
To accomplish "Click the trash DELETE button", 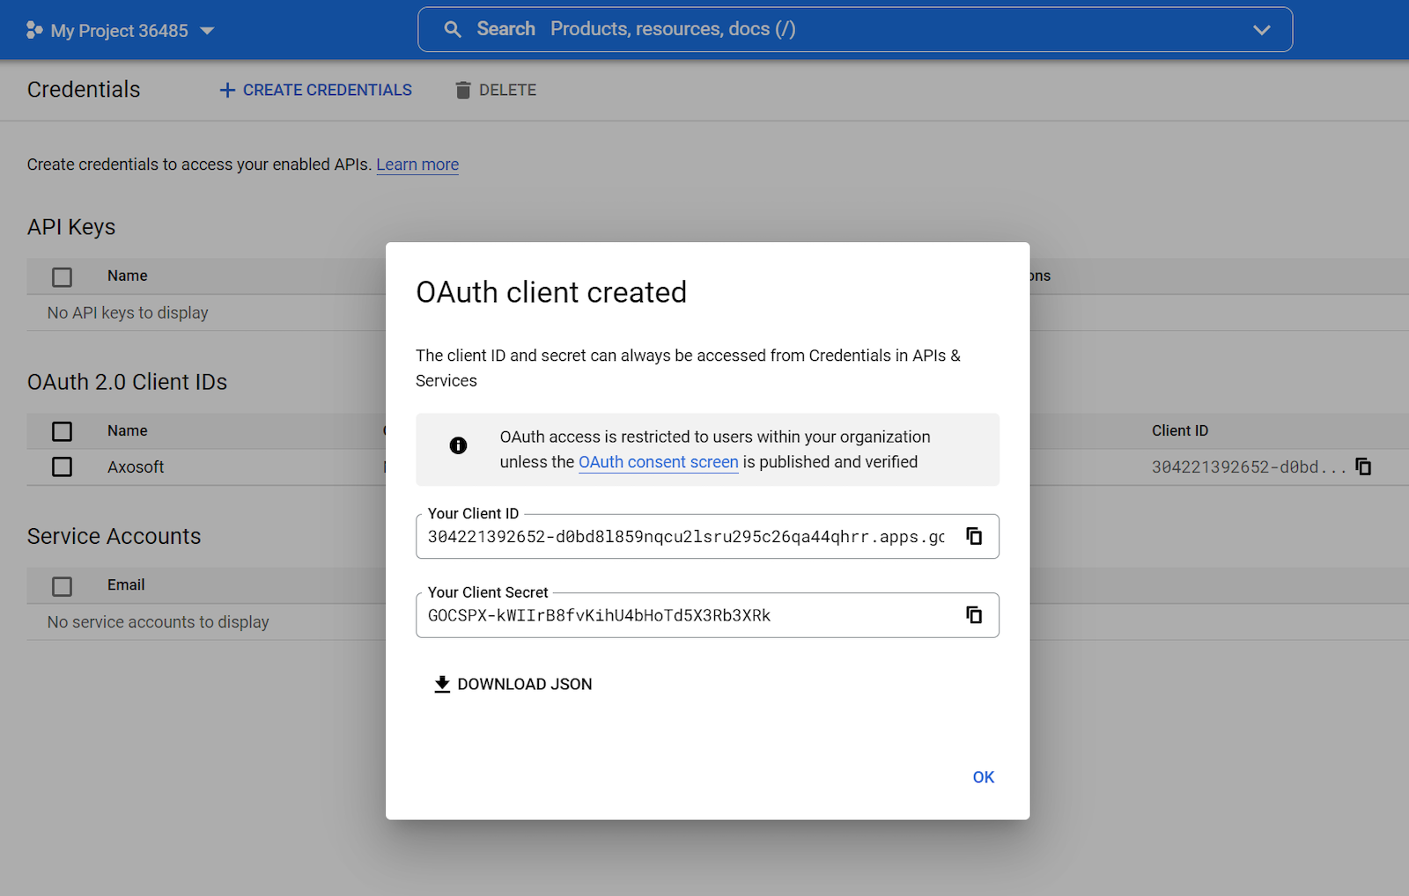I will (x=496, y=90).
